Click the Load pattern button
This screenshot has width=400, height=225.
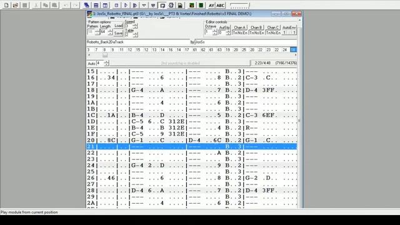pyautogui.click(x=118, y=26)
